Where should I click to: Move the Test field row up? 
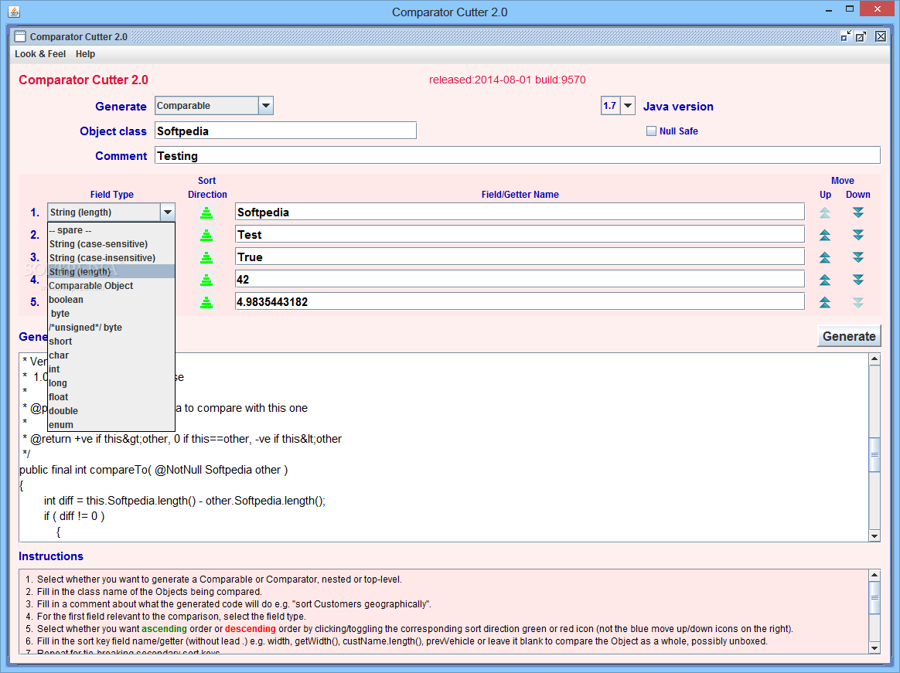[825, 235]
